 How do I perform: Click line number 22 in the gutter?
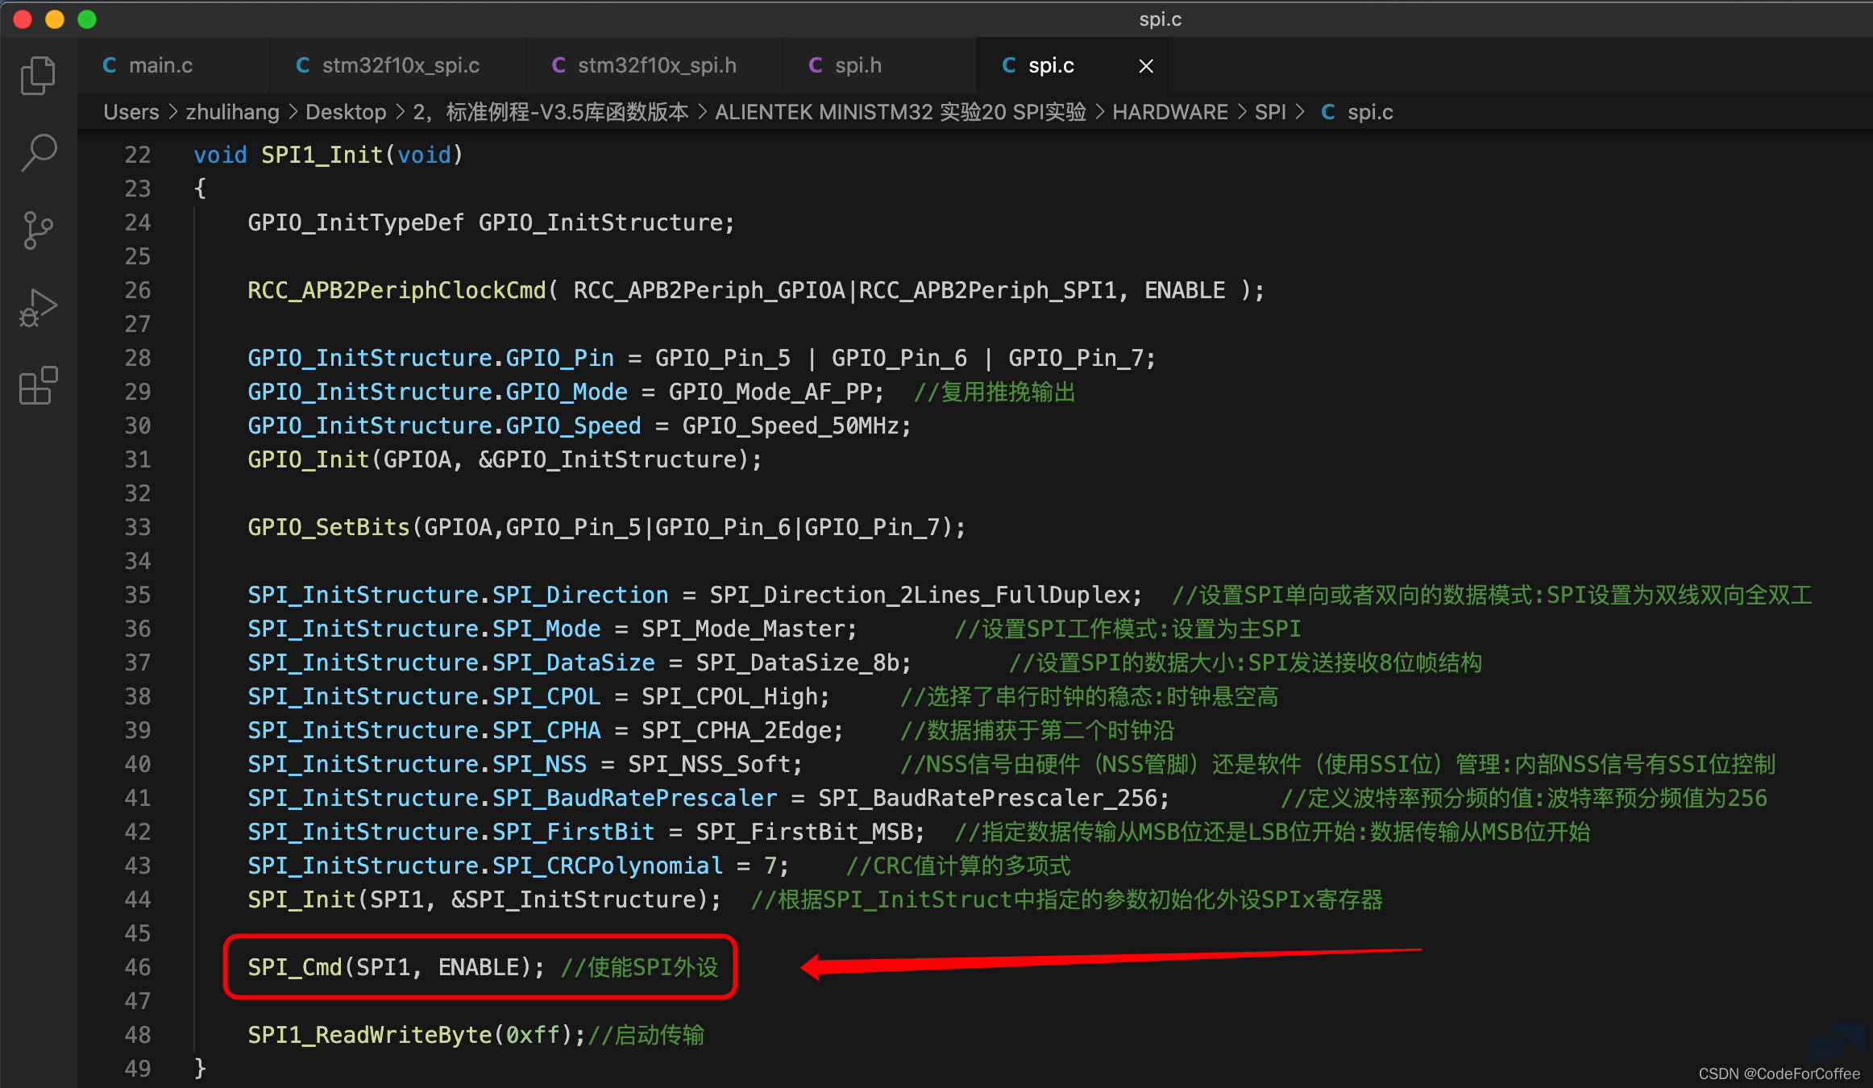coord(138,155)
